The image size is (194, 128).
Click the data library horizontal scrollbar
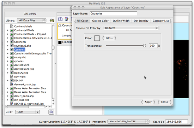[18, 107]
